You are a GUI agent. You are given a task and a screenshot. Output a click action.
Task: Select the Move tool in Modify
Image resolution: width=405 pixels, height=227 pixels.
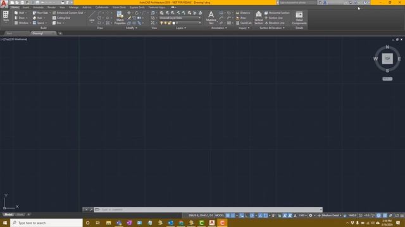[x=128, y=13]
